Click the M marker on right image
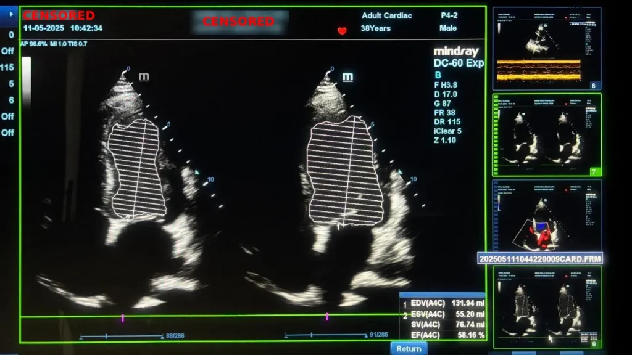632x355 pixels. coord(347,77)
